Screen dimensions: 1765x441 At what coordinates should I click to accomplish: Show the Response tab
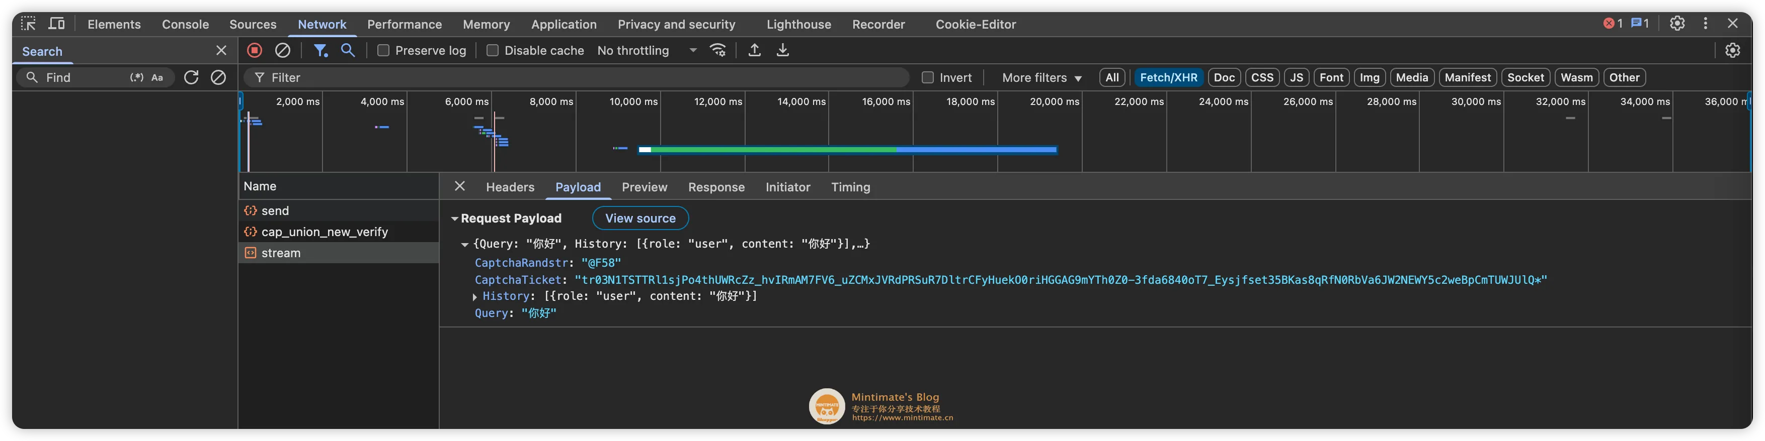[716, 187]
